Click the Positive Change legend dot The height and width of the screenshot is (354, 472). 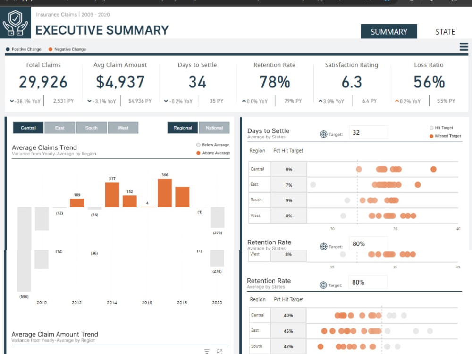pyautogui.click(x=8, y=49)
